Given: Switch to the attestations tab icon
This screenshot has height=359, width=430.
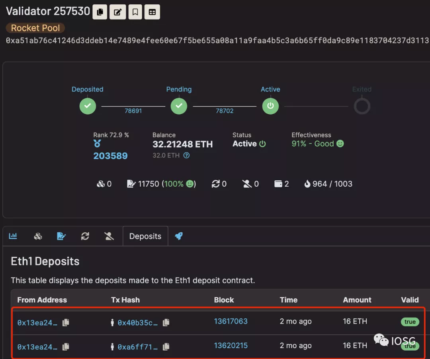Looking at the screenshot, I should coord(61,236).
